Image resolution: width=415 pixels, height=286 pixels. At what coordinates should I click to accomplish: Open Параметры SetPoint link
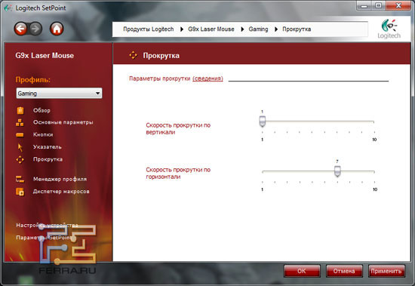pos(44,238)
